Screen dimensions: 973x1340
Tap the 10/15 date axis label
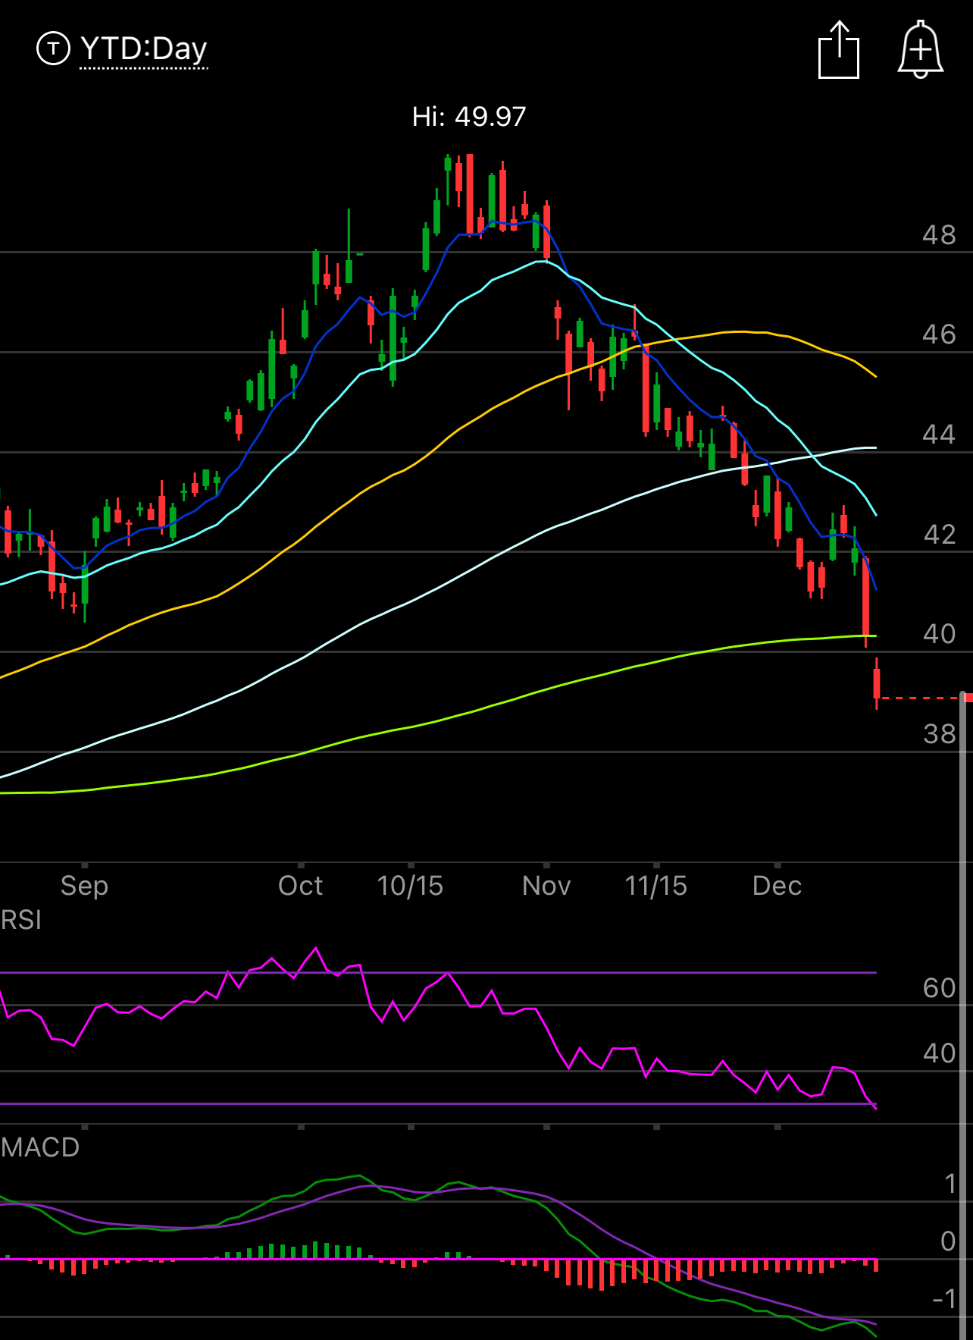(410, 886)
